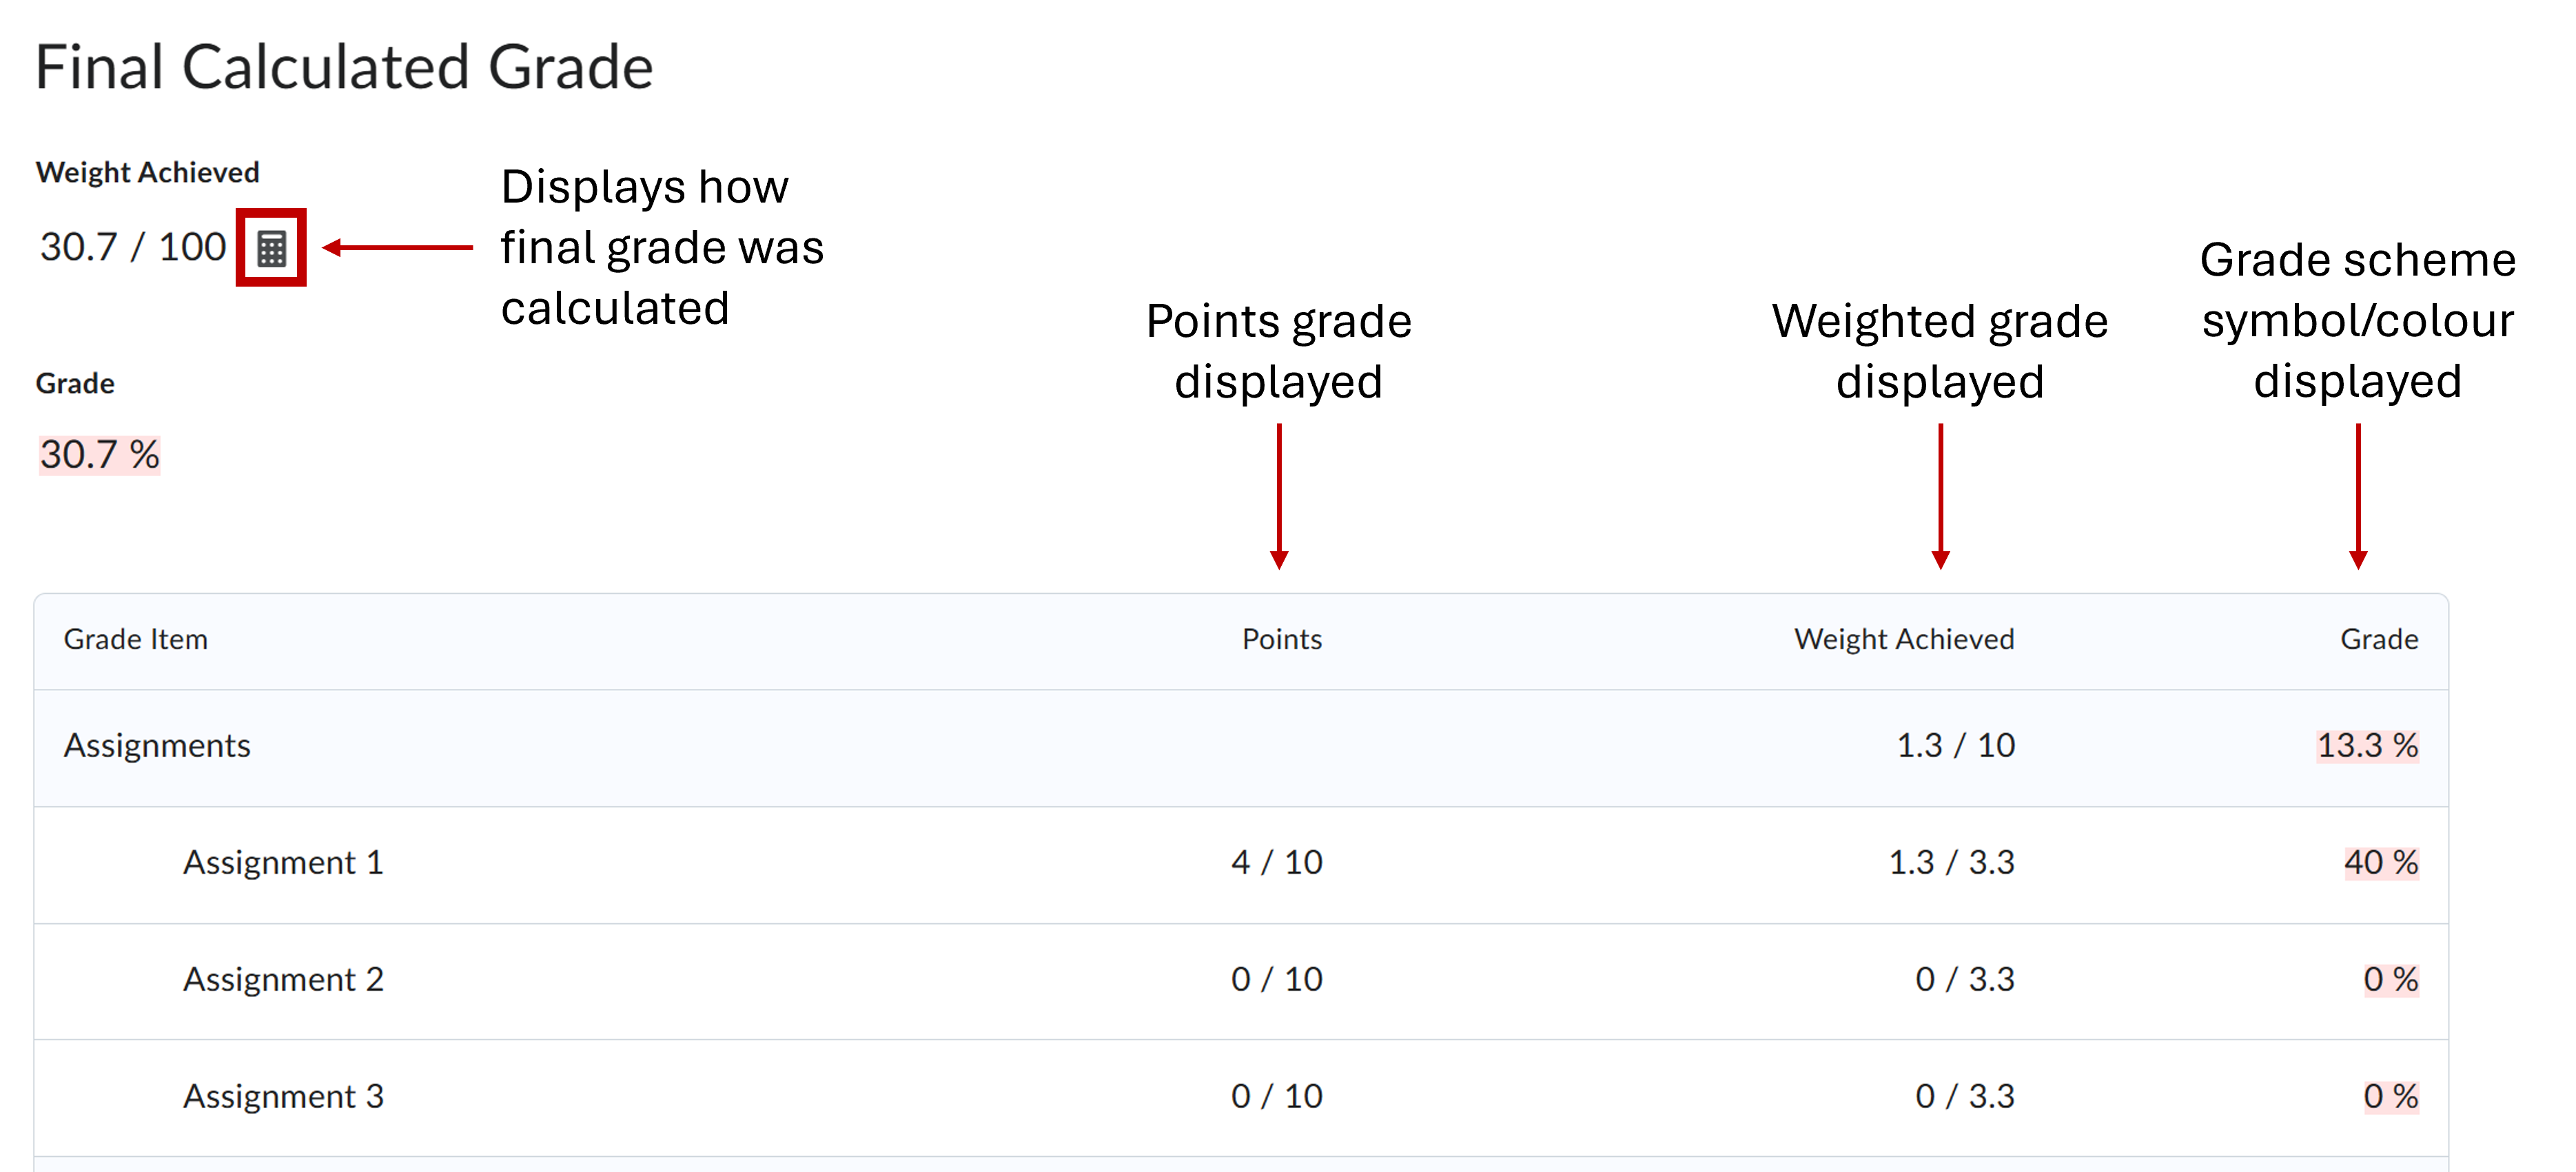Click the 0 / 10 points for Assignment 3
Viewport: 2576px width, 1172px height.
[x=1276, y=1097]
